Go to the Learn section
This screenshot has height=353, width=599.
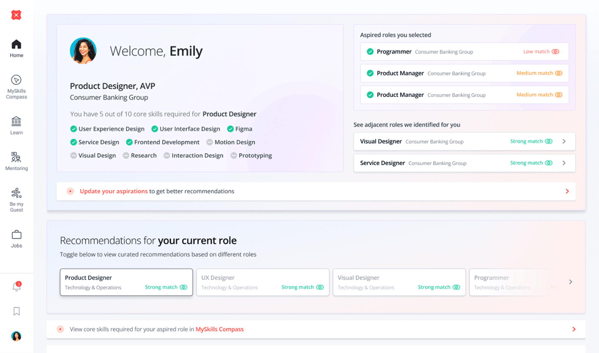(16, 125)
